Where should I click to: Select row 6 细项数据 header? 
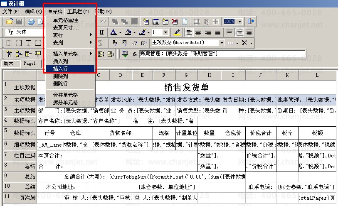[x=20, y=145]
